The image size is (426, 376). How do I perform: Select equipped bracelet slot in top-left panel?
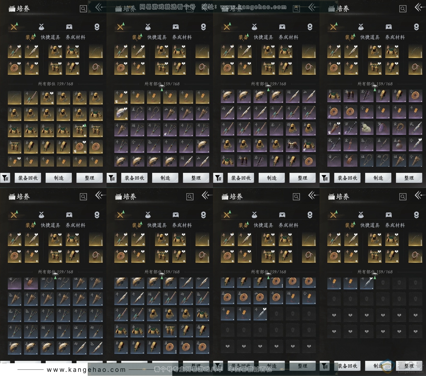[96, 68]
